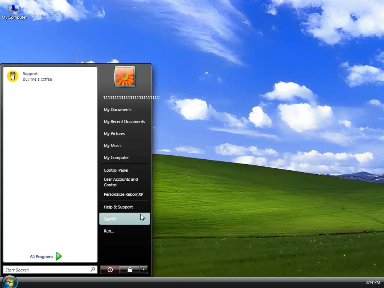Click the 1111111 username label
384x288 pixels.
point(131,97)
